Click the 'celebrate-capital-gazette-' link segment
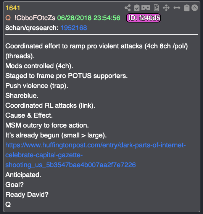The height and width of the screenshot is (214, 203). point(44,155)
